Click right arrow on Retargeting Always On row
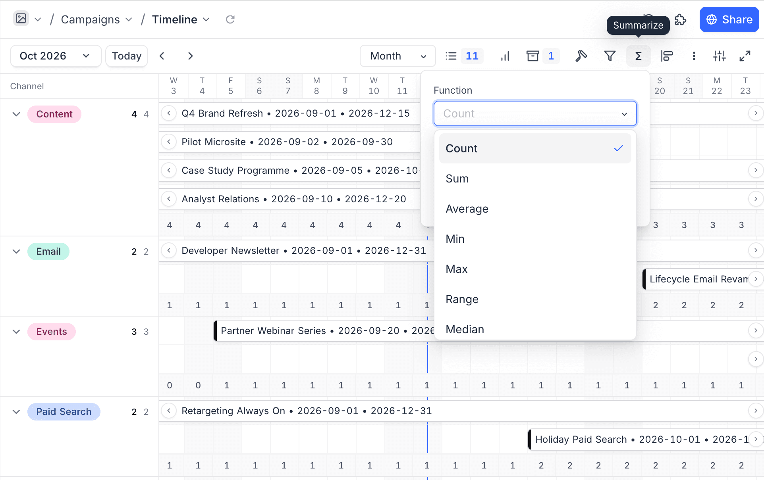This screenshot has width=764, height=480. 755,411
